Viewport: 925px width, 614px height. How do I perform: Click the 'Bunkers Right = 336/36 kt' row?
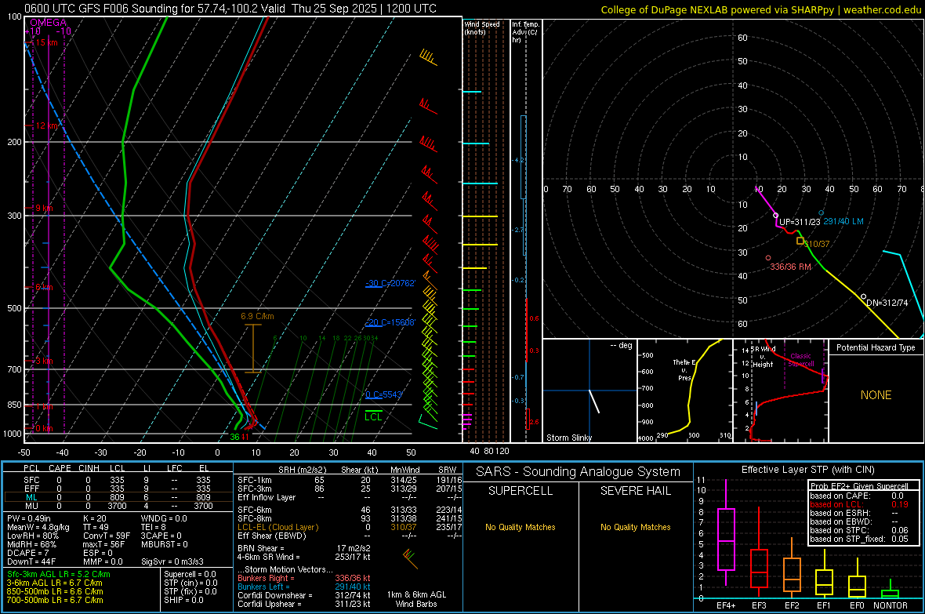coord(304,578)
